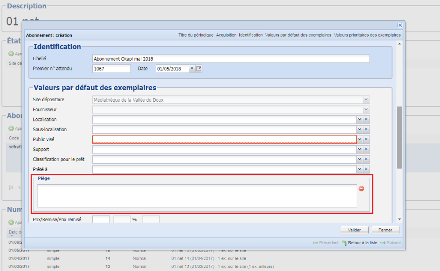Jump to Titre du périodique section

[x=196, y=35]
